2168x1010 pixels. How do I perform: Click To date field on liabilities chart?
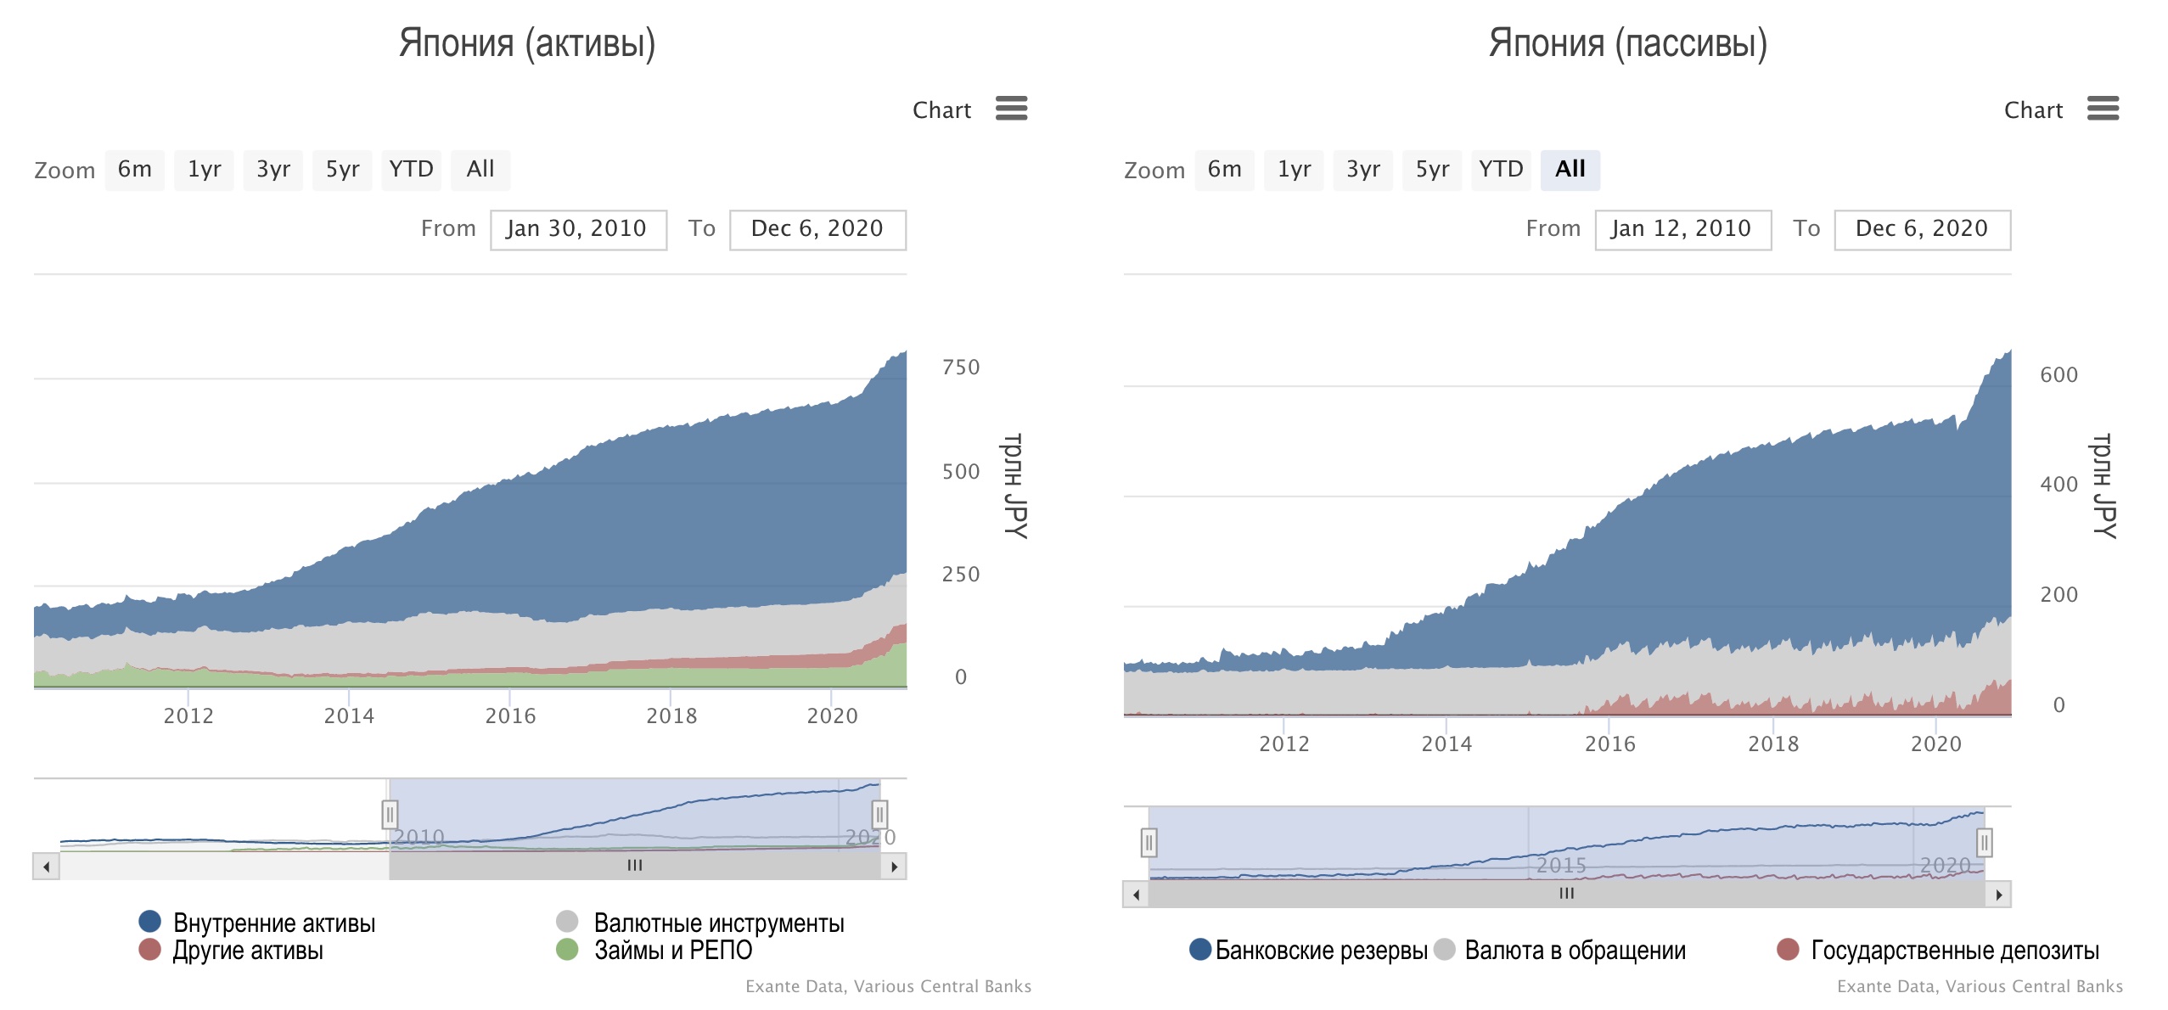[x=1921, y=229]
